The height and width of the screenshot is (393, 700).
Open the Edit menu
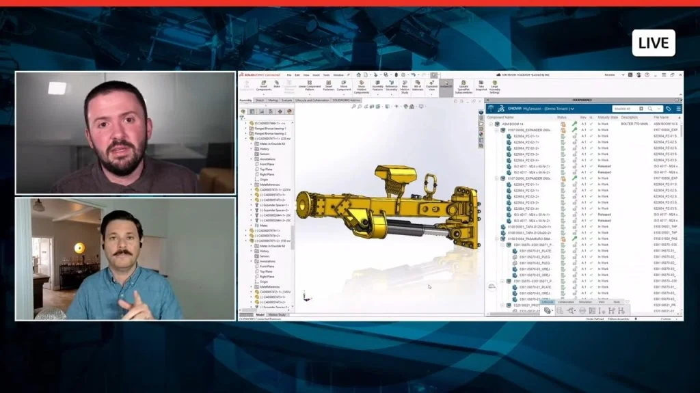[297, 75]
